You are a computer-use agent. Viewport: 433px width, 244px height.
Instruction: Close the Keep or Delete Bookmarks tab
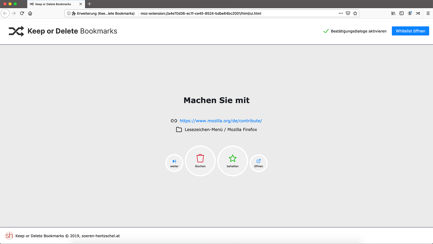pyautogui.click(x=81, y=4)
